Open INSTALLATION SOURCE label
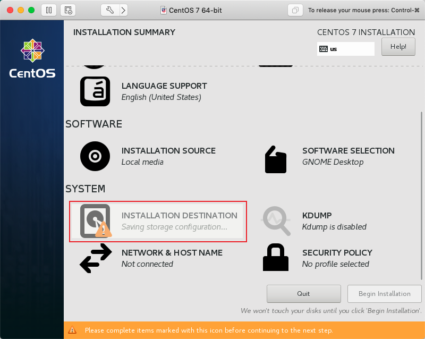Image resolution: width=425 pixels, height=339 pixels. click(x=168, y=151)
